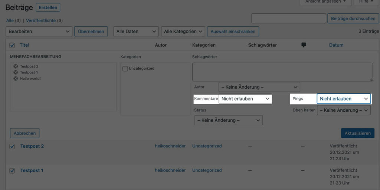The width and height of the screenshot is (380, 190).
Task: Click Abbrechen to cancel bulk edit
Action: [25, 133]
